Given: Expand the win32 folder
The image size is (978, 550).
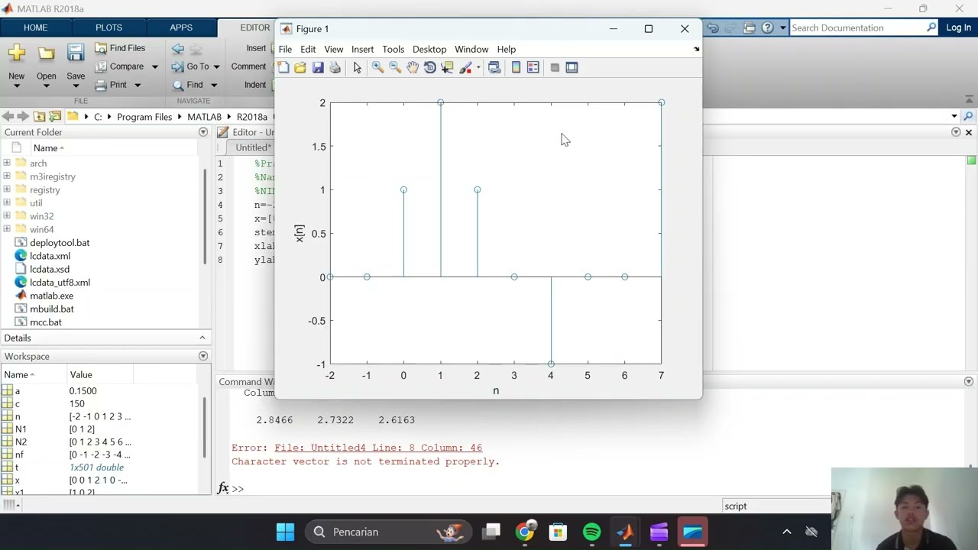Looking at the screenshot, I should tap(7, 216).
